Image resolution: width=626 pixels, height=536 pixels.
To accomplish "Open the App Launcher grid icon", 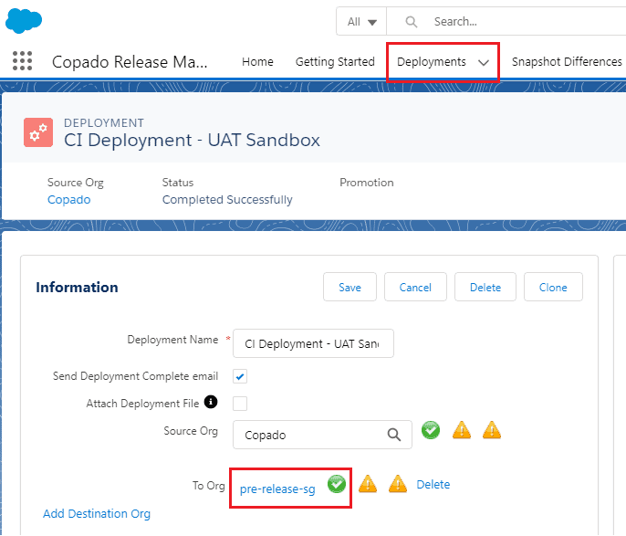I will [23, 61].
